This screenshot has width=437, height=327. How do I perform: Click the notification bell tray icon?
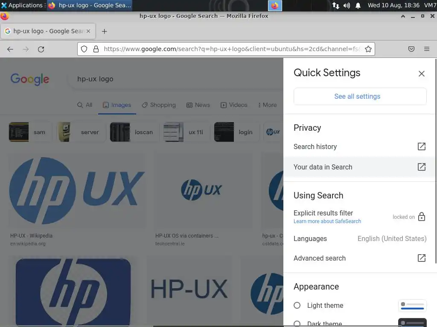tap(358, 6)
